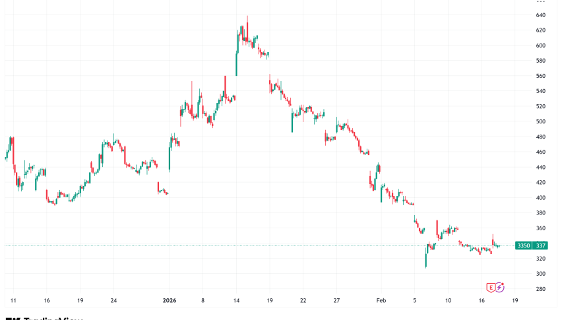
Task: Select the lowest green candle near 310
Action: 427,263
